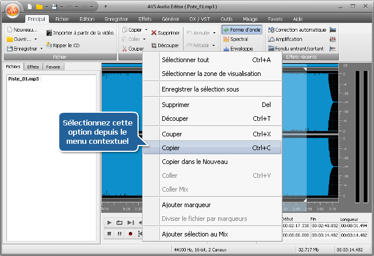Image resolution: width=374 pixels, height=256 pixels.
Task: Click the open folder icon in quick access toolbar
Action: [x=39, y=7]
